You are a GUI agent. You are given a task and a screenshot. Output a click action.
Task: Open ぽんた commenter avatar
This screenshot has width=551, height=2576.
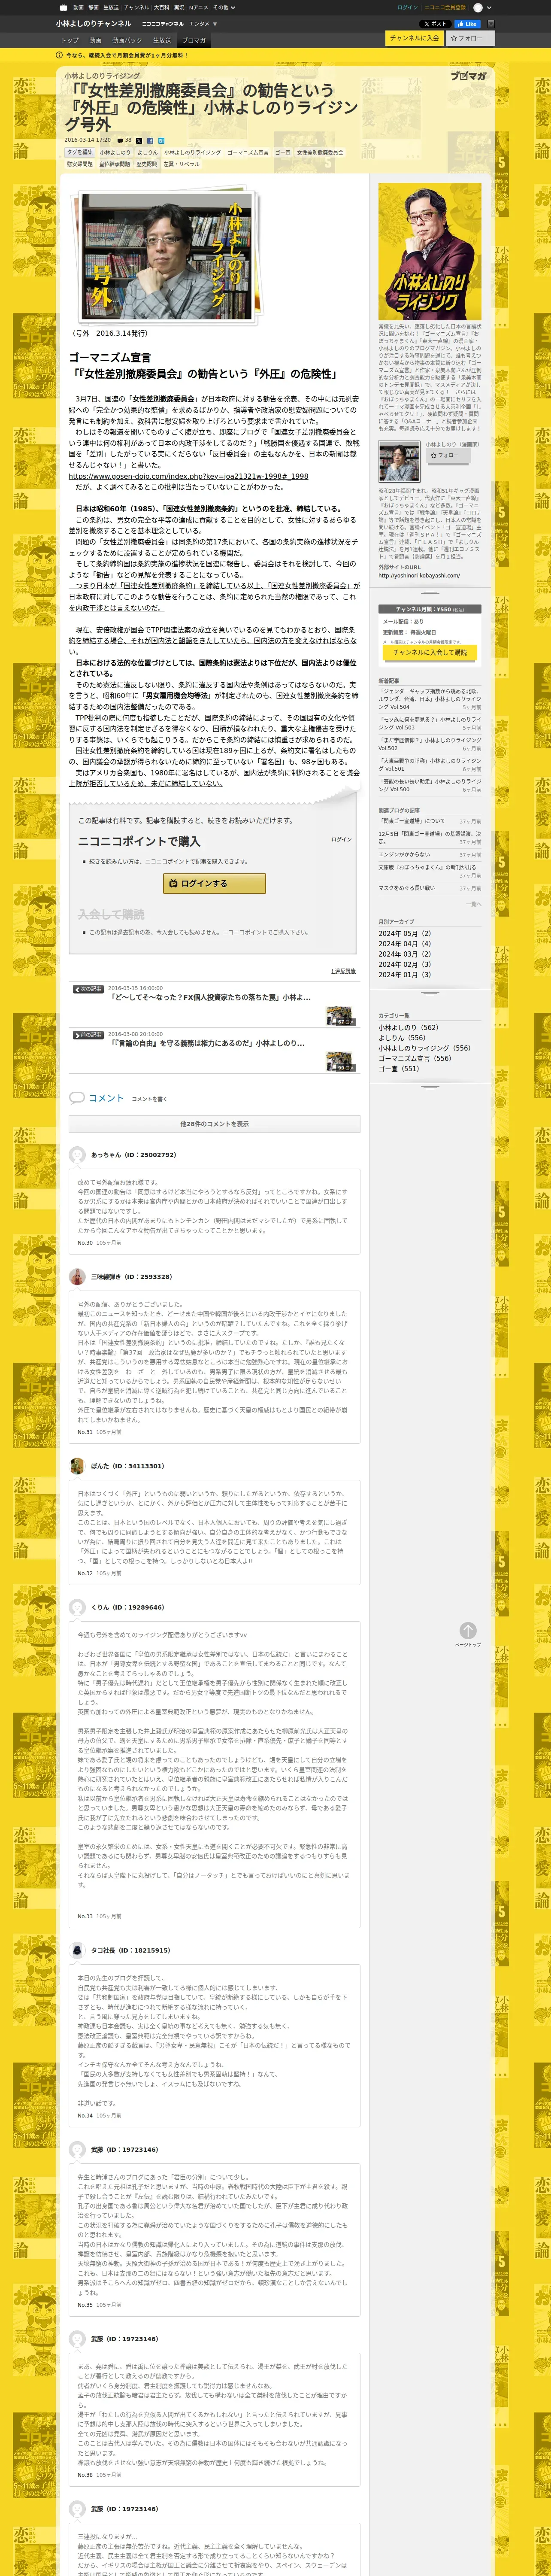[x=77, y=1466]
